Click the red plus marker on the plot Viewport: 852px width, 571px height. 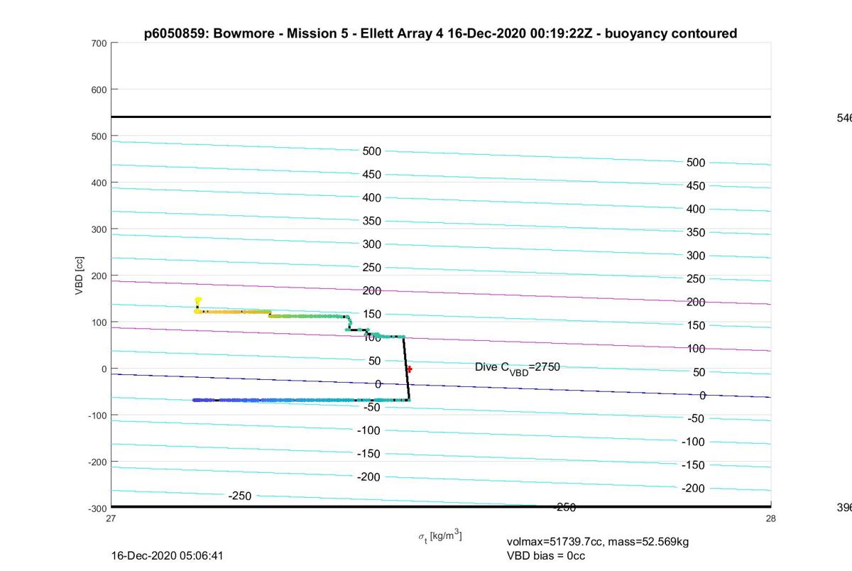[410, 369]
